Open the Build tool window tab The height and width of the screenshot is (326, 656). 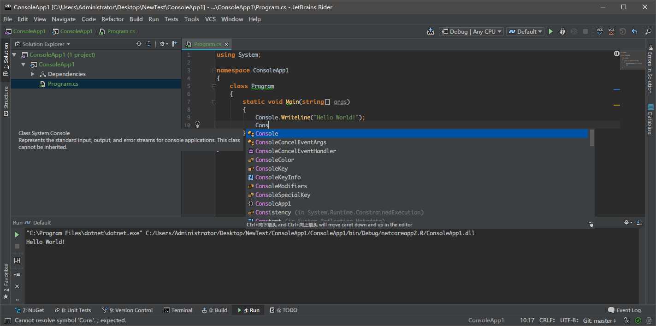click(215, 310)
